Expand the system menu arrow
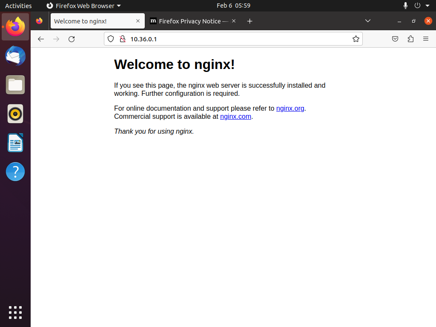The image size is (436, 327). point(427,6)
